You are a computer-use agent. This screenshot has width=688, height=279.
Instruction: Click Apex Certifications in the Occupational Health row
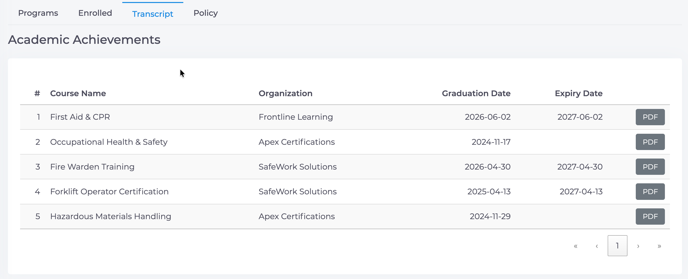[297, 142]
